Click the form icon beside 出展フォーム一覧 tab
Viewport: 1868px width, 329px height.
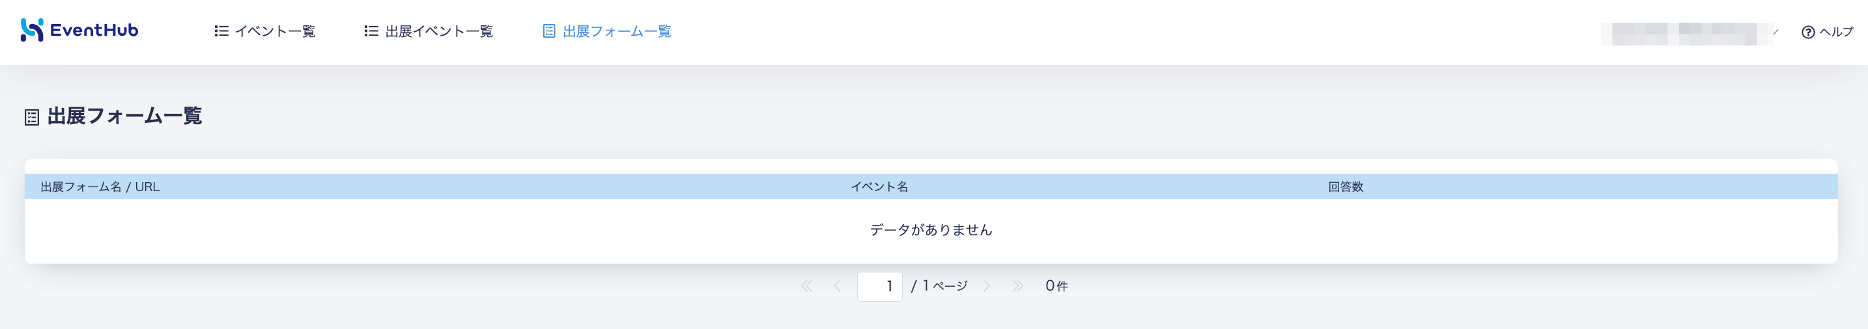549,31
